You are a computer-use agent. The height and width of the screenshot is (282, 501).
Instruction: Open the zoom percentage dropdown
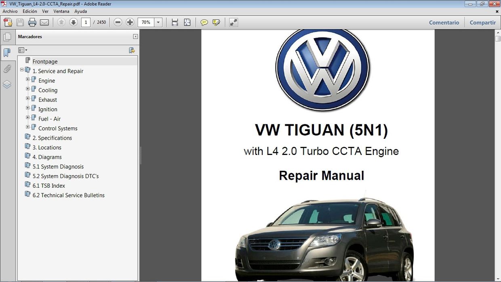[x=158, y=22]
